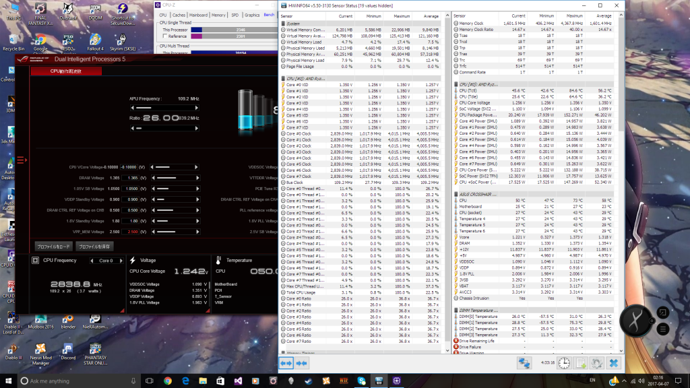Viewport: 690px width, 388px height.
Task: Open the Core 0 selector in CPU Frequency panel
Action: pos(106,260)
